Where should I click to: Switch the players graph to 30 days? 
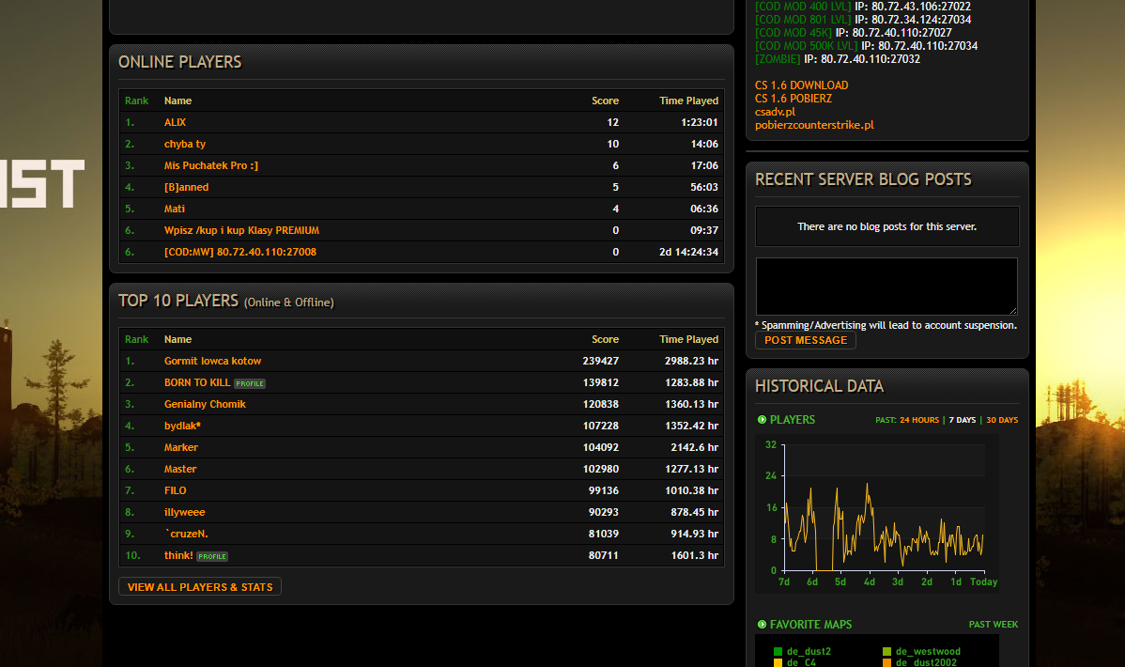[1002, 420]
